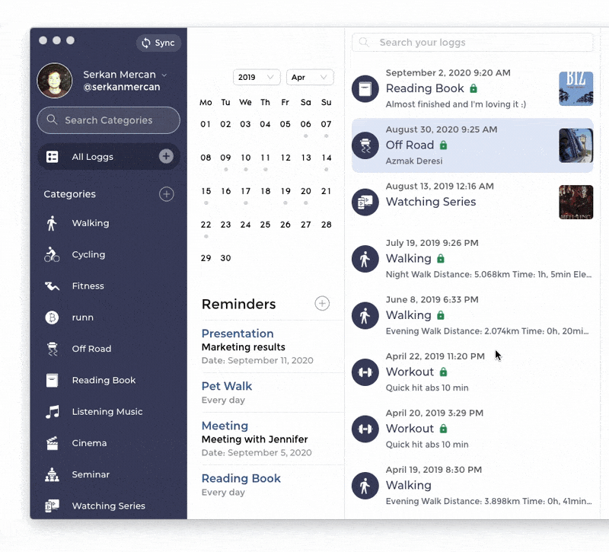Open the runn category bitcoin icon
Image resolution: width=609 pixels, height=552 pixels.
pos(52,317)
